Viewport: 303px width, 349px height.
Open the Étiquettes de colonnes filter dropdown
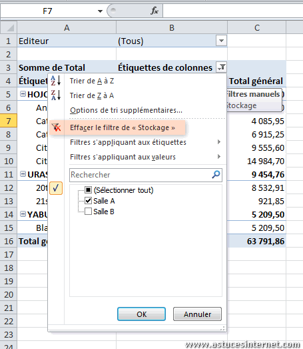[x=221, y=67]
